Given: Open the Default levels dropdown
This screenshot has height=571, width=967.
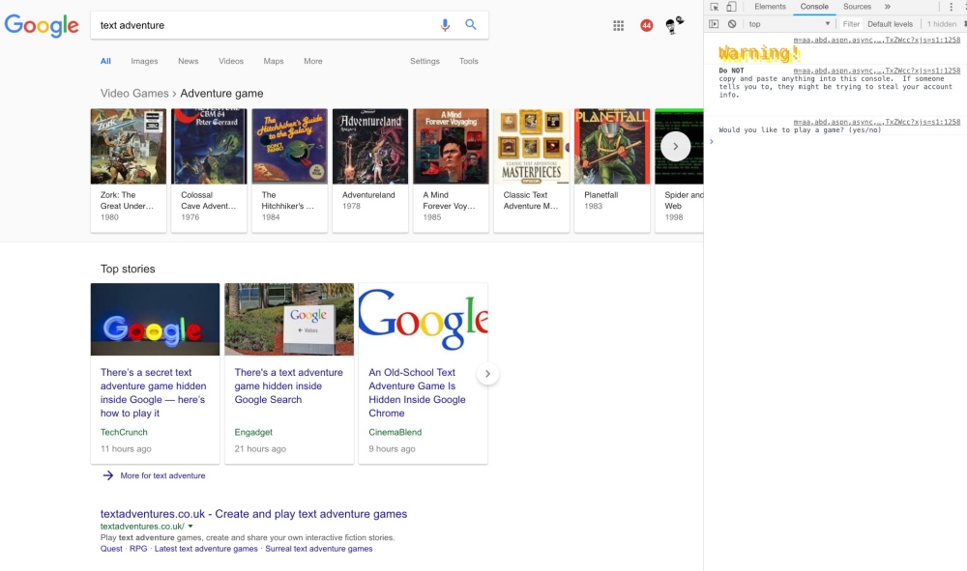Looking at the screenshot, I should coord(890,24).
